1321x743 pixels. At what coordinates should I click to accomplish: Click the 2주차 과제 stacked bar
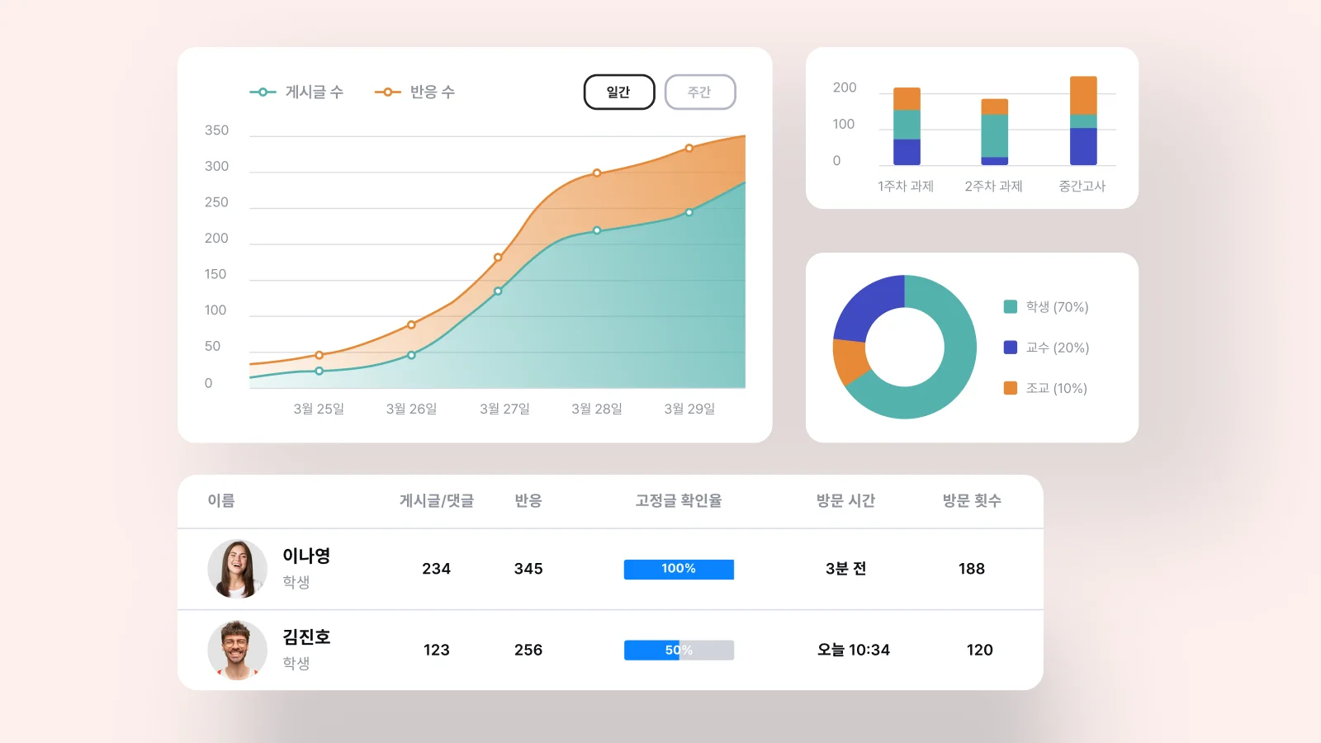(995, 132)
